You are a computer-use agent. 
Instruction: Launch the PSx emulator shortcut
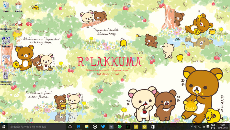click(6, 60)
